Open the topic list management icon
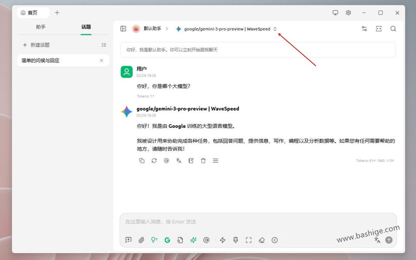Viewport: 416px width, 260px height. pyautogui.click(x=104, y=45)
